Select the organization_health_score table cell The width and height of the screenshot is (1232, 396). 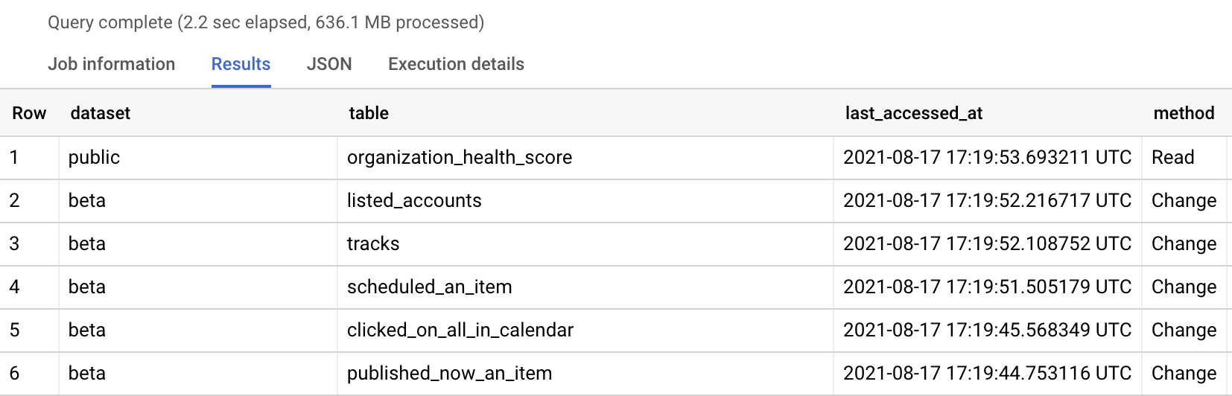[x=459, y=157]
